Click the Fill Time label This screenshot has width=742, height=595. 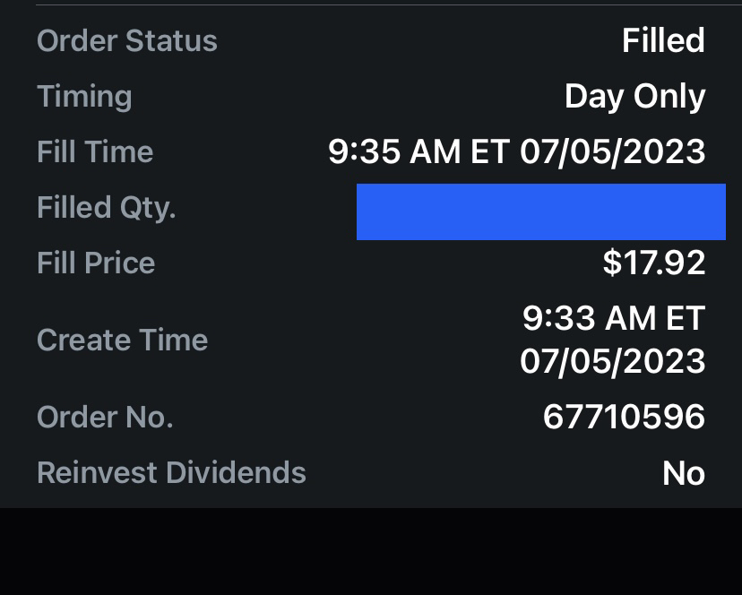(x=95, y=152)
